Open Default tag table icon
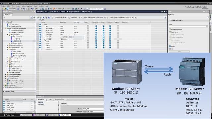Viewport: 212px width, 119px height. [x=12, y=56]
